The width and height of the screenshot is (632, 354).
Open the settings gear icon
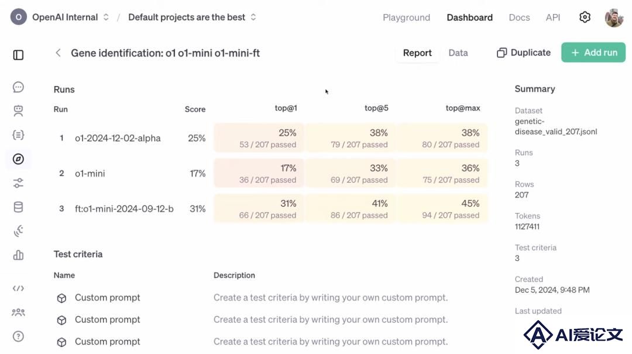tap(585, 17)
